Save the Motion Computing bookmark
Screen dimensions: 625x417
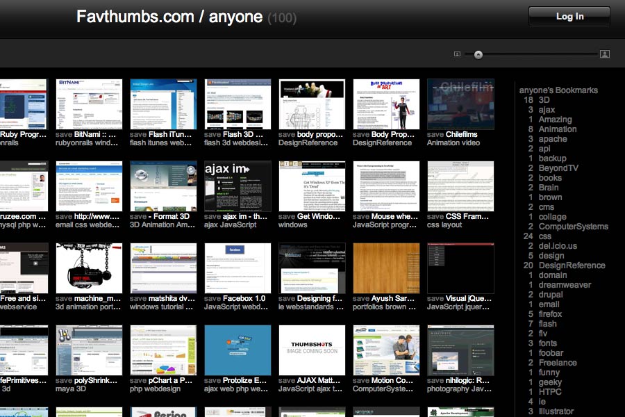360,380
